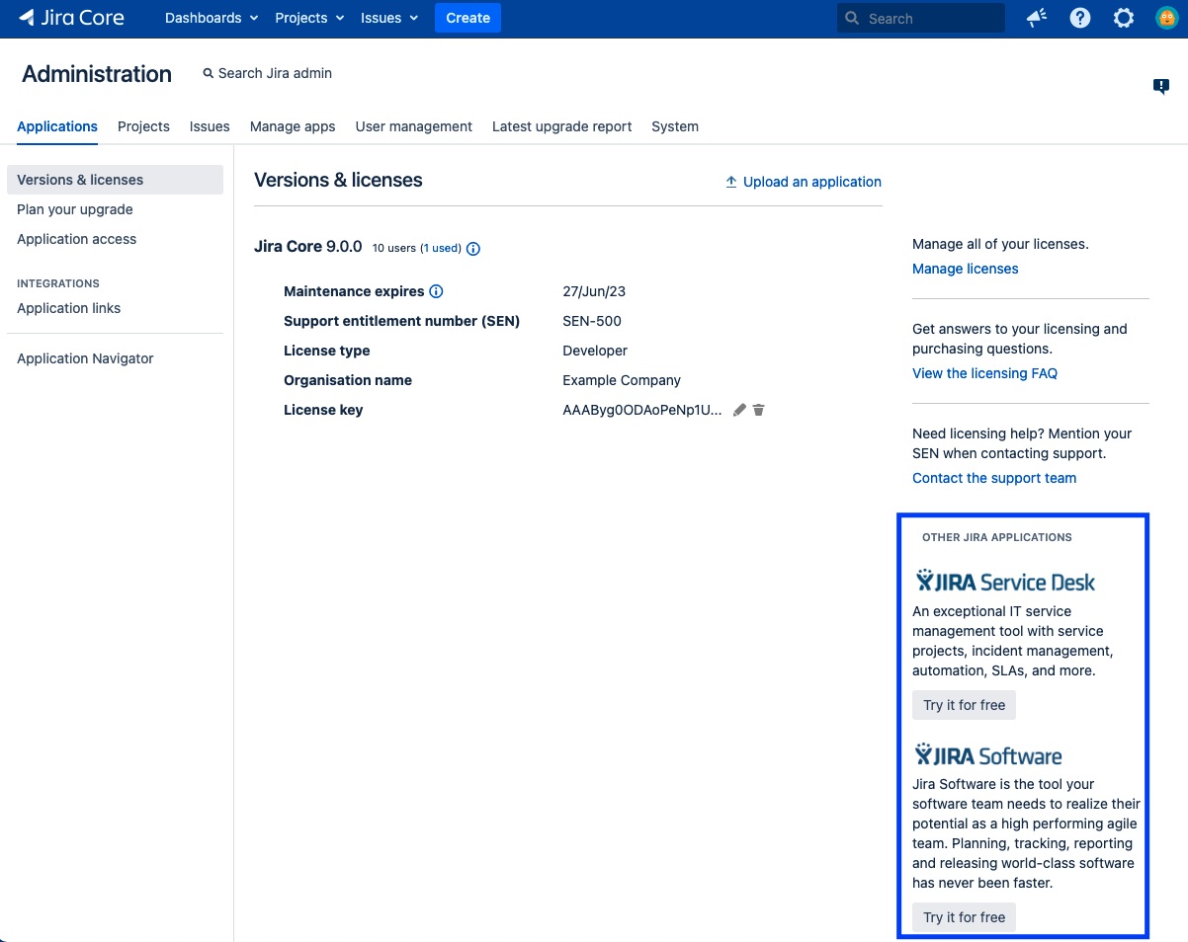Open View the licensing FAQ link

[985, 373]
